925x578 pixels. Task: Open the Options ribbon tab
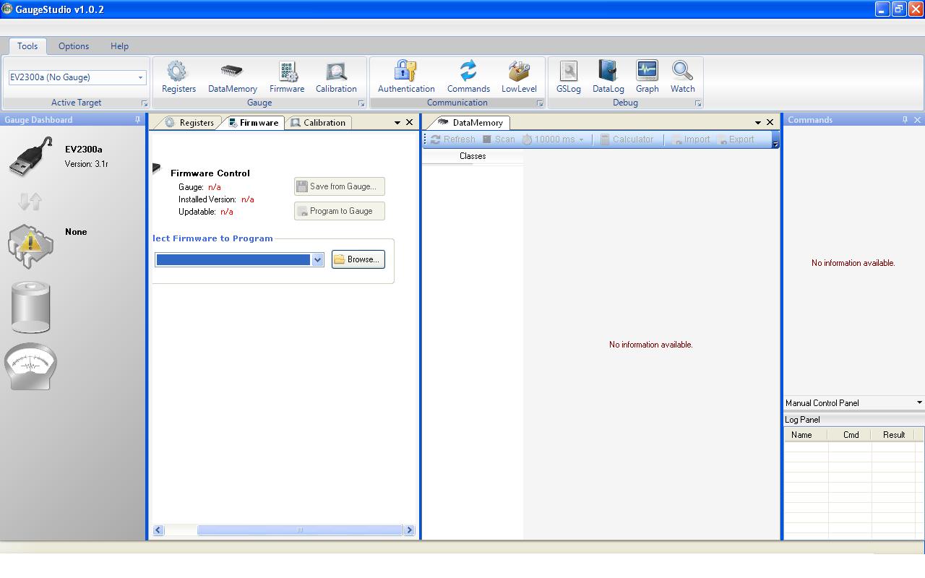tap(74, 46)
